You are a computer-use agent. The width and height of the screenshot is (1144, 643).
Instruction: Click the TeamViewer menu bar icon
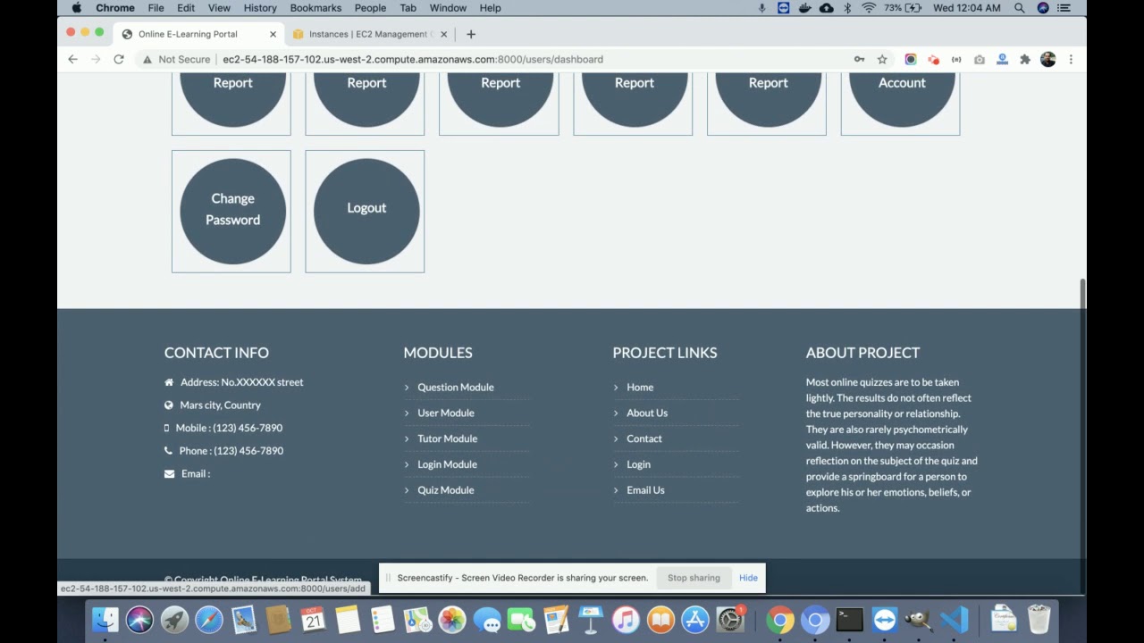click(x=784, y=8)
